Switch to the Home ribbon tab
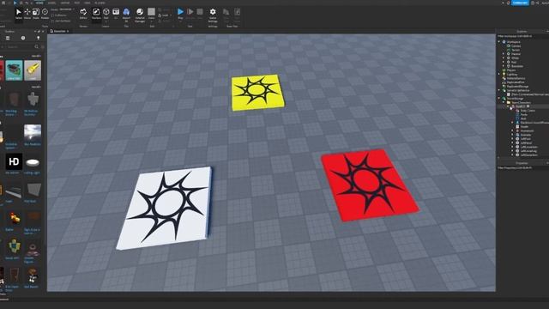Screen dimensions: 549x309 coord(39,3)
